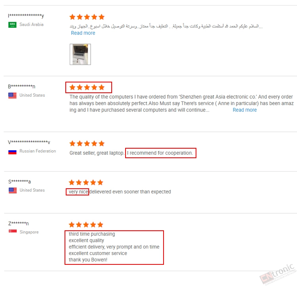This screenshot has width=297, height=287.
Task: Click the star rating above 'Great seller, great laptop'
Action: coord(87,143)
